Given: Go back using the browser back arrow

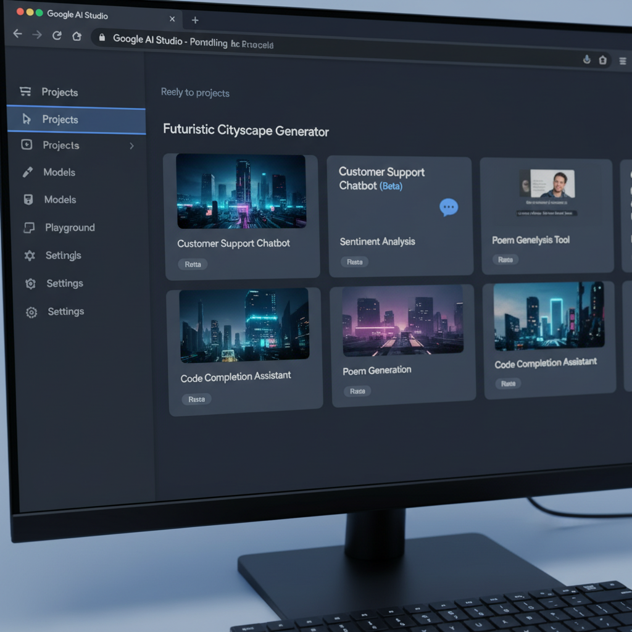Looking at the screenshot, I should click(x=18, y=33).
